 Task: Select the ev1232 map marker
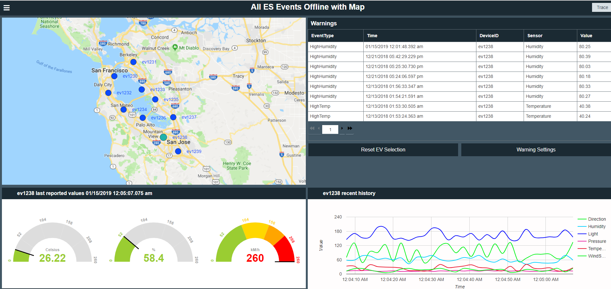coord(108,93)
